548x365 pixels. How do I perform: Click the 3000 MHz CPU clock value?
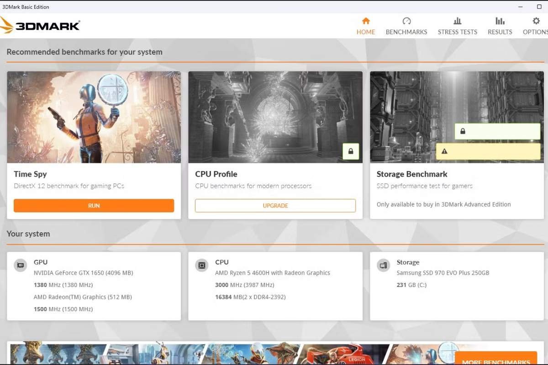(x=245, y=285)
